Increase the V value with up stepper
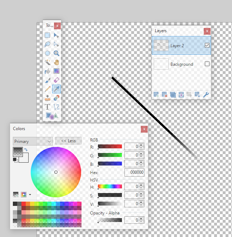Screen dimensions: 232x237 point(141,202)
